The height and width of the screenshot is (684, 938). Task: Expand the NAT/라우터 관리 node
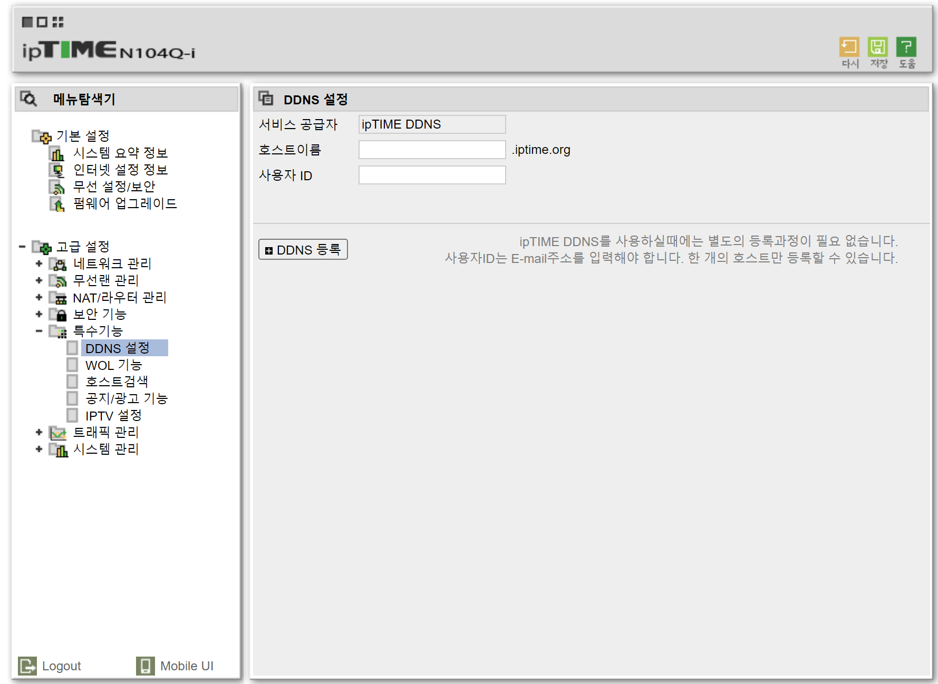(x=39, y=297)
